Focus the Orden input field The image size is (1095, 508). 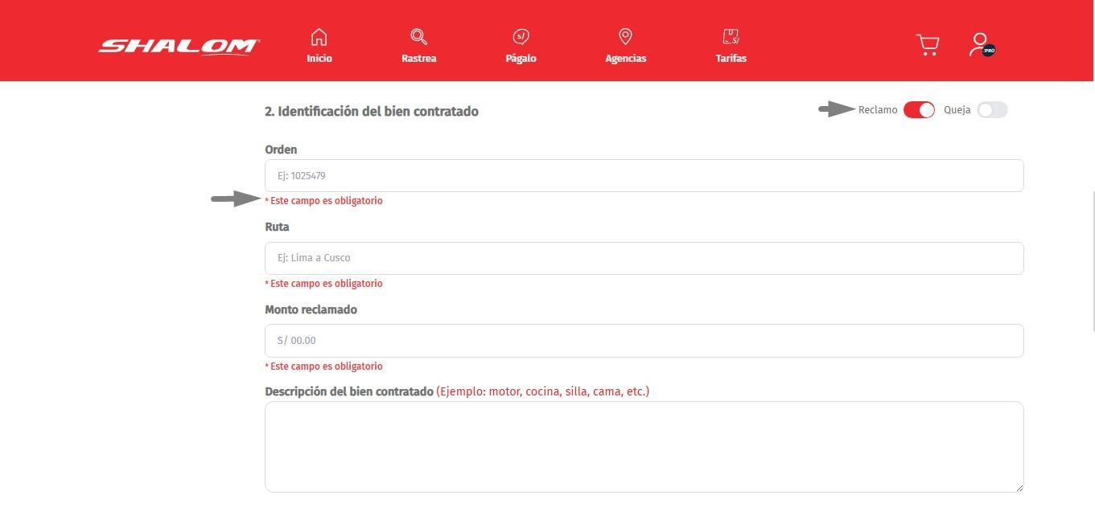click(644, 176)
